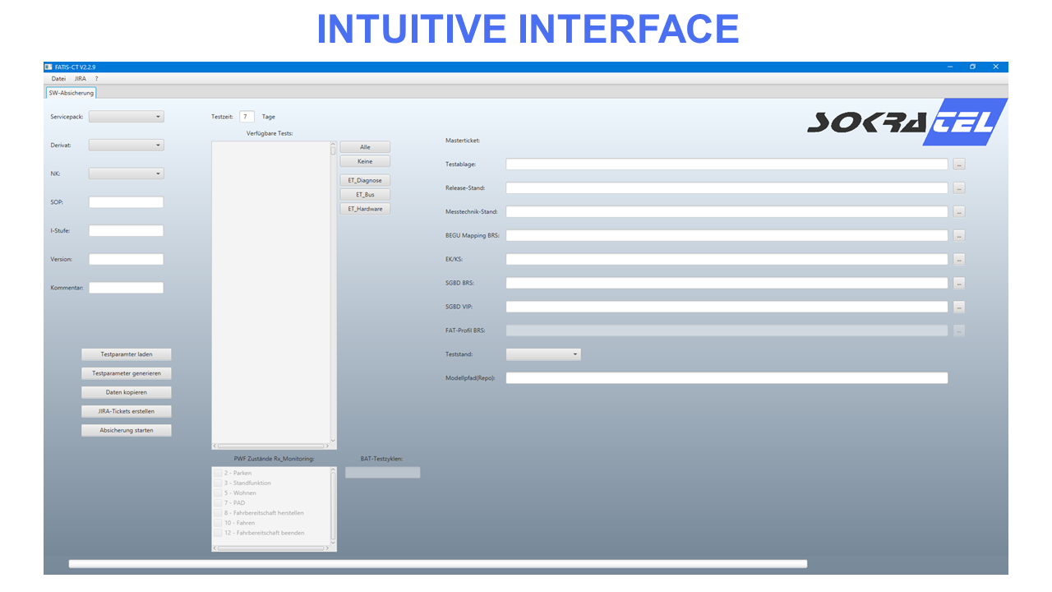Expand the Teststand dropdown
Image resolution: width=1052 pixels, height=592 pixels.
tap(543, 354)
